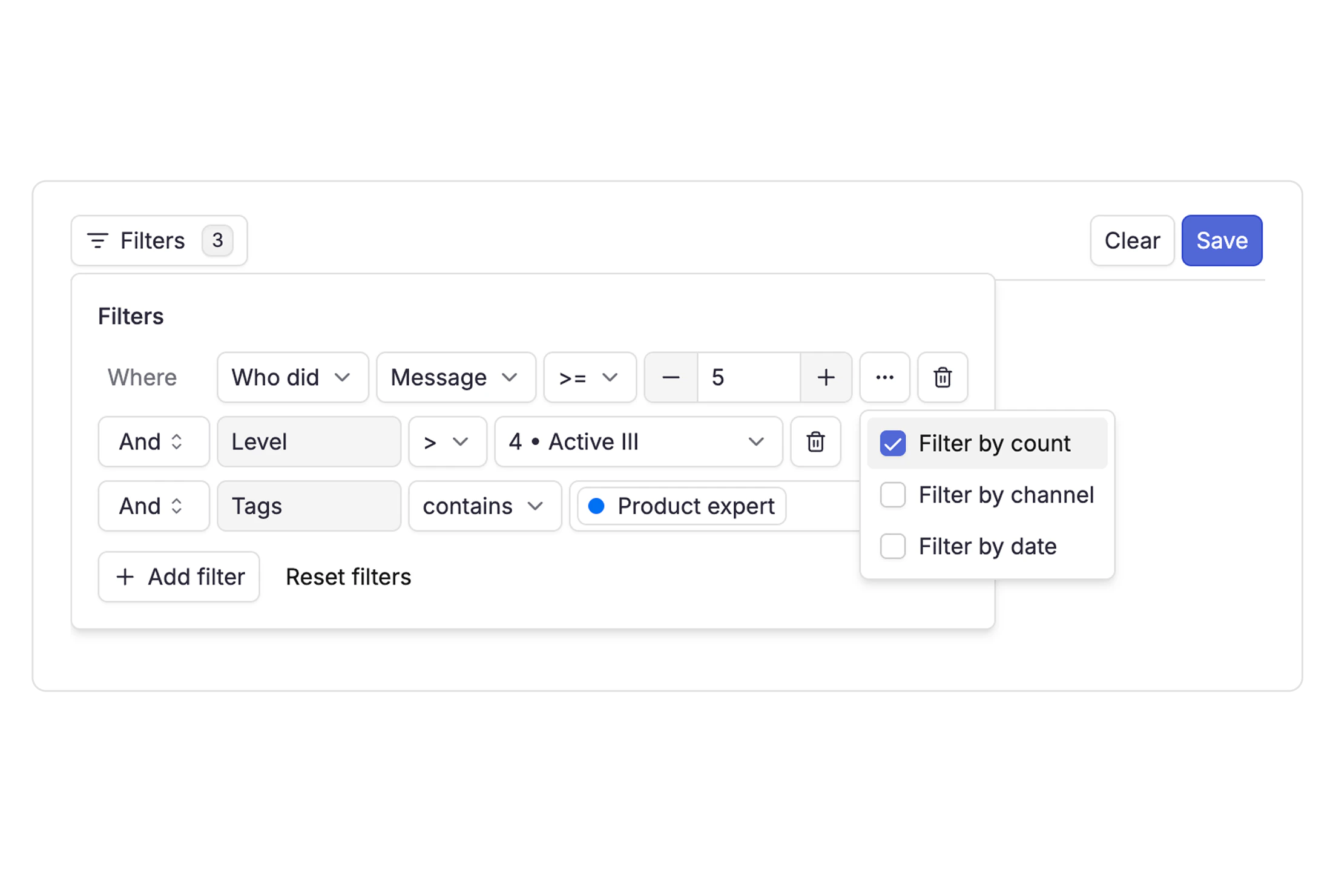Delete the Message count filter row
The image size is (1336, 872).
pos(942,377)
